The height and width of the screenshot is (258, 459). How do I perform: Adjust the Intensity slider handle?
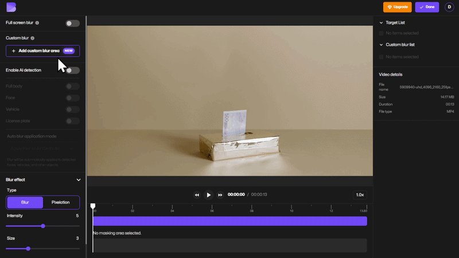tap(43, 226)
